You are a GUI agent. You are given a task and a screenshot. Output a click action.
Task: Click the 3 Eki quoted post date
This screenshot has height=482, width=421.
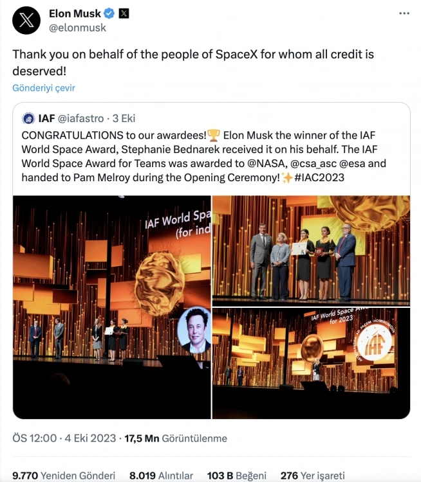click(x=124, y=118)
